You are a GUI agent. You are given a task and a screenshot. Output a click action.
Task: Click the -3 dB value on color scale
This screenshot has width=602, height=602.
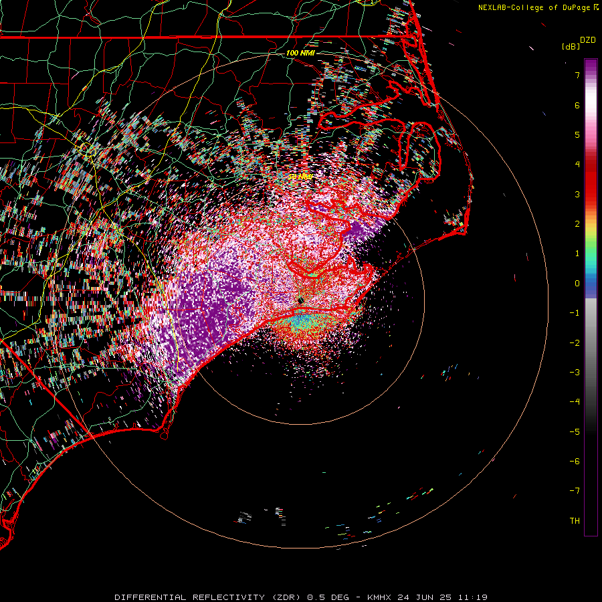click(x=575, y=373)
